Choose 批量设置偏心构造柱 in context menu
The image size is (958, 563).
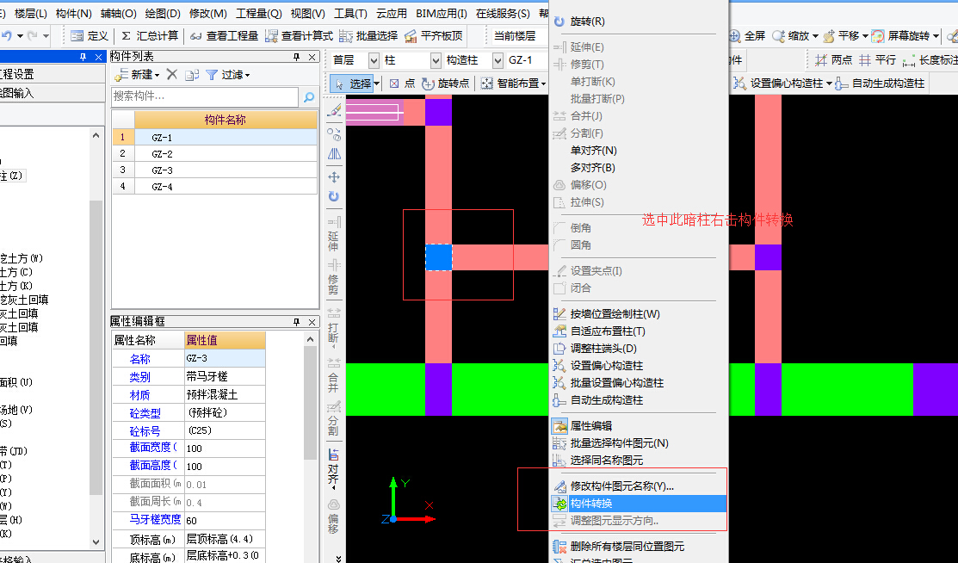tap(617, 383)
